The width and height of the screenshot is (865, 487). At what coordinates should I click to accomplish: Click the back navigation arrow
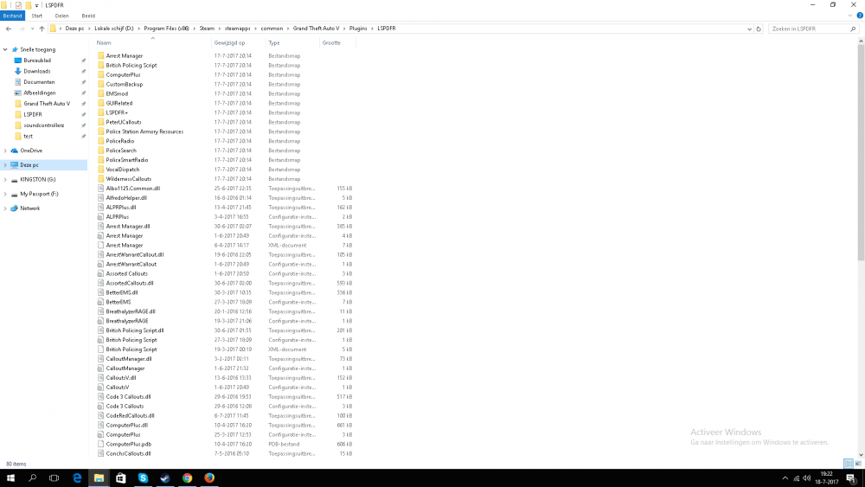pyautogui.click(x=9, y=29)
